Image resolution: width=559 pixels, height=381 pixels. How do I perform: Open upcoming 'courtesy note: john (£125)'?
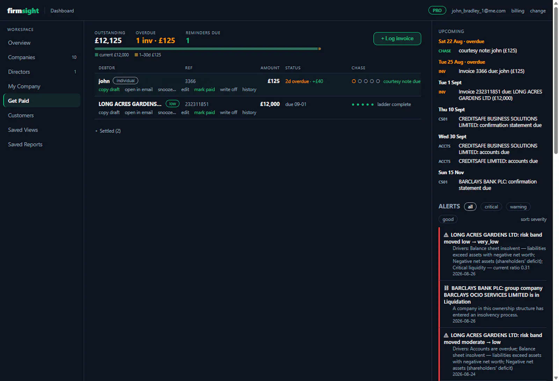tap(488, 51)
